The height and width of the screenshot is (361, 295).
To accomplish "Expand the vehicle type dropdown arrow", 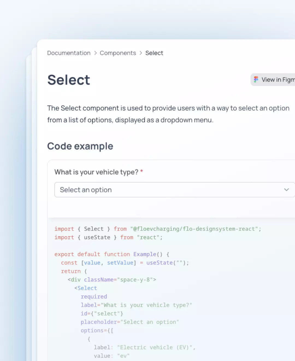I will pos(286,190).
